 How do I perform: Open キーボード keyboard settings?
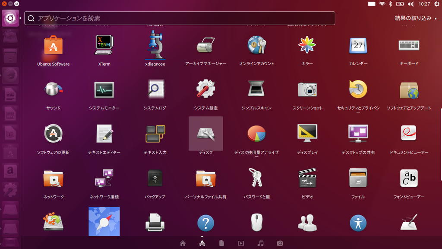click(409, 45)
